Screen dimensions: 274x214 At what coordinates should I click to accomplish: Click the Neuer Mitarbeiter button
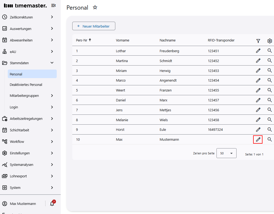(x=94, y=26)
